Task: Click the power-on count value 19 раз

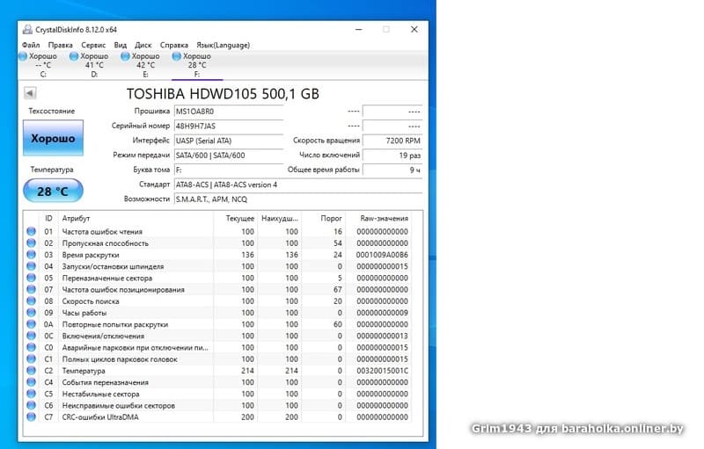Action: point(392,156)
